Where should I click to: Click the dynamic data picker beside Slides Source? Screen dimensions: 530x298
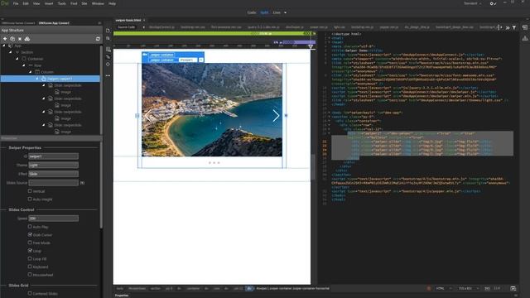click(x=82, y=183)
